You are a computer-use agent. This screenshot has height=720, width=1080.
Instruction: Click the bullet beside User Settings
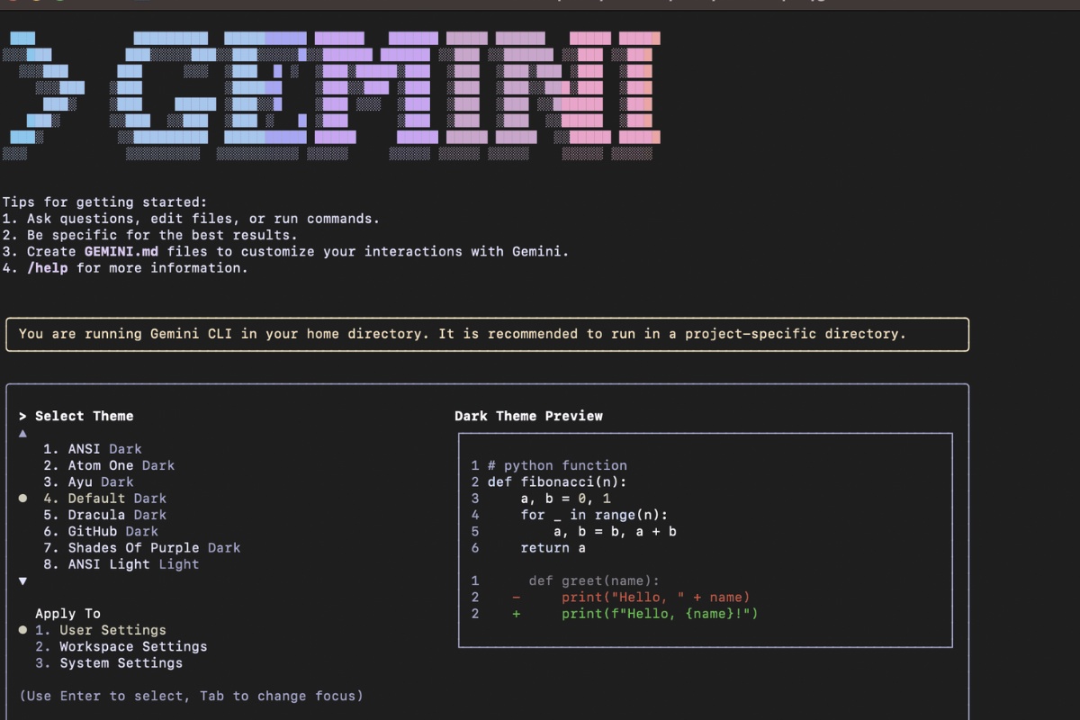(22, 630)
